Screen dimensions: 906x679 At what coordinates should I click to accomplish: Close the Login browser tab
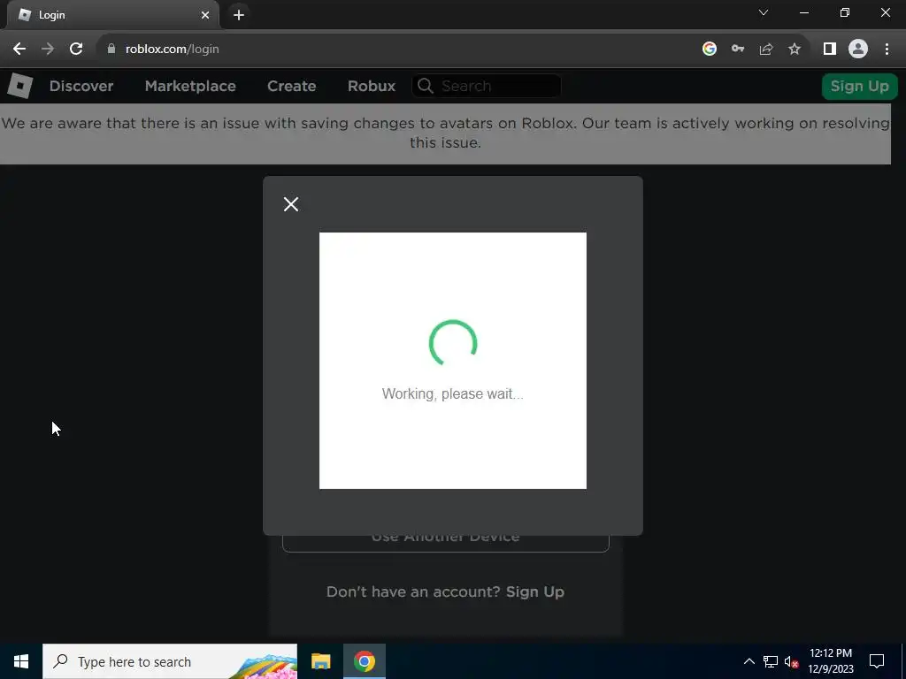pos(205,15)
